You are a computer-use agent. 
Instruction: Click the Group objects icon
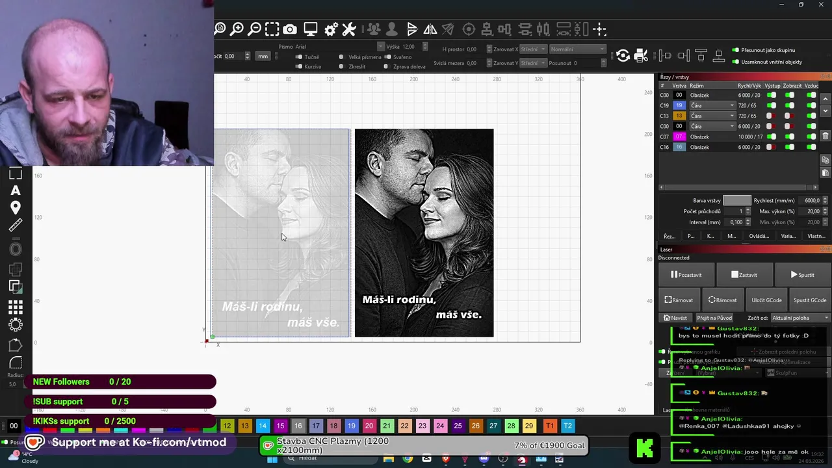tap(374, 29)
